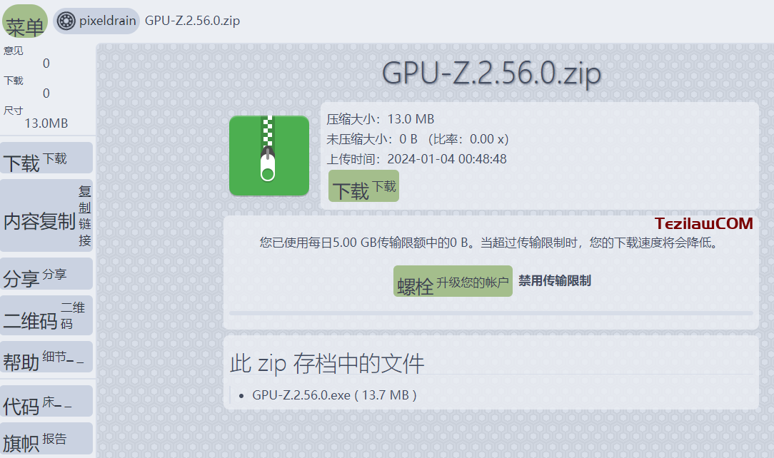Open the 分享 share option
Screen dimensions: 774x458
pos(46,273)
